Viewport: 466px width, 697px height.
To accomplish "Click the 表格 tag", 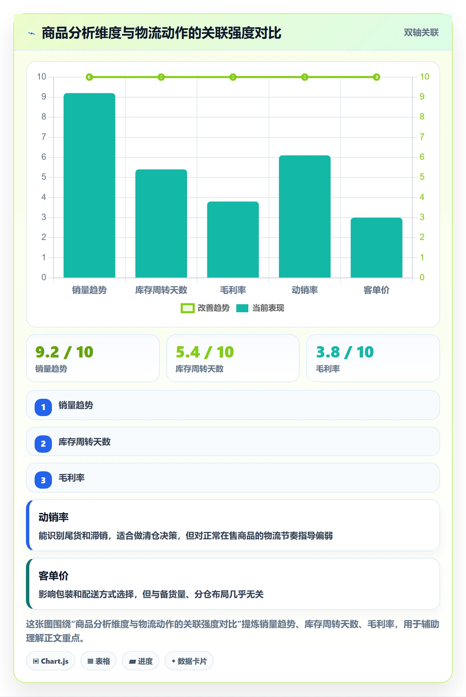I will click(x=99, y=661).
